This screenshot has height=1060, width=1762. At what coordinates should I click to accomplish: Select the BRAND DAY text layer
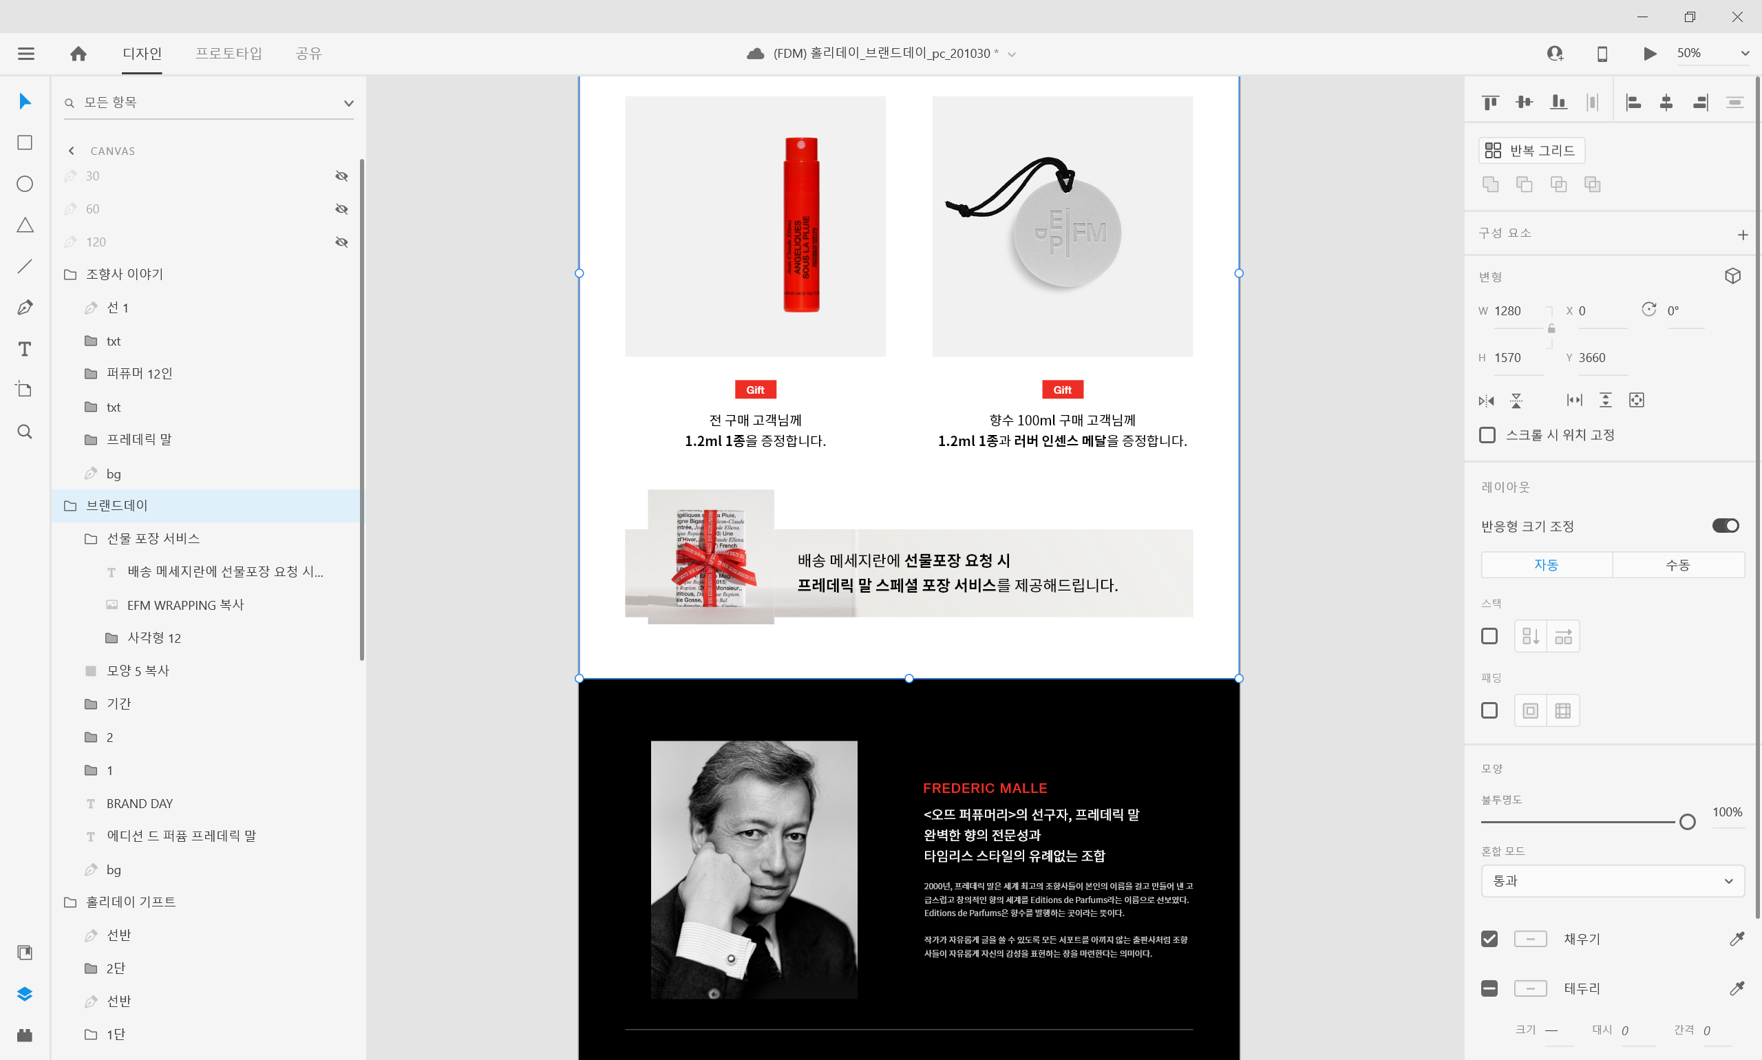point(209,803)
